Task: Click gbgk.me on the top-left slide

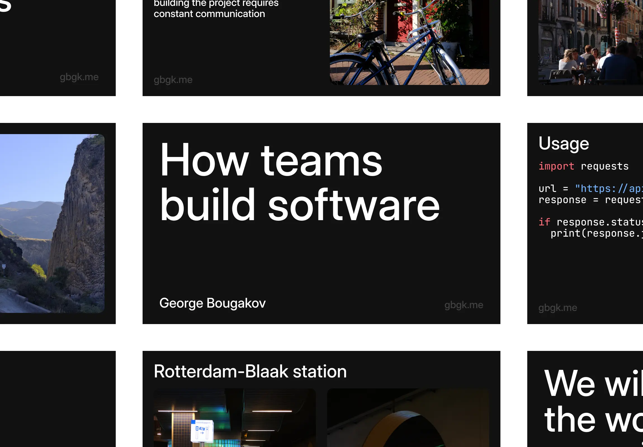Action: tap(79, 77)
